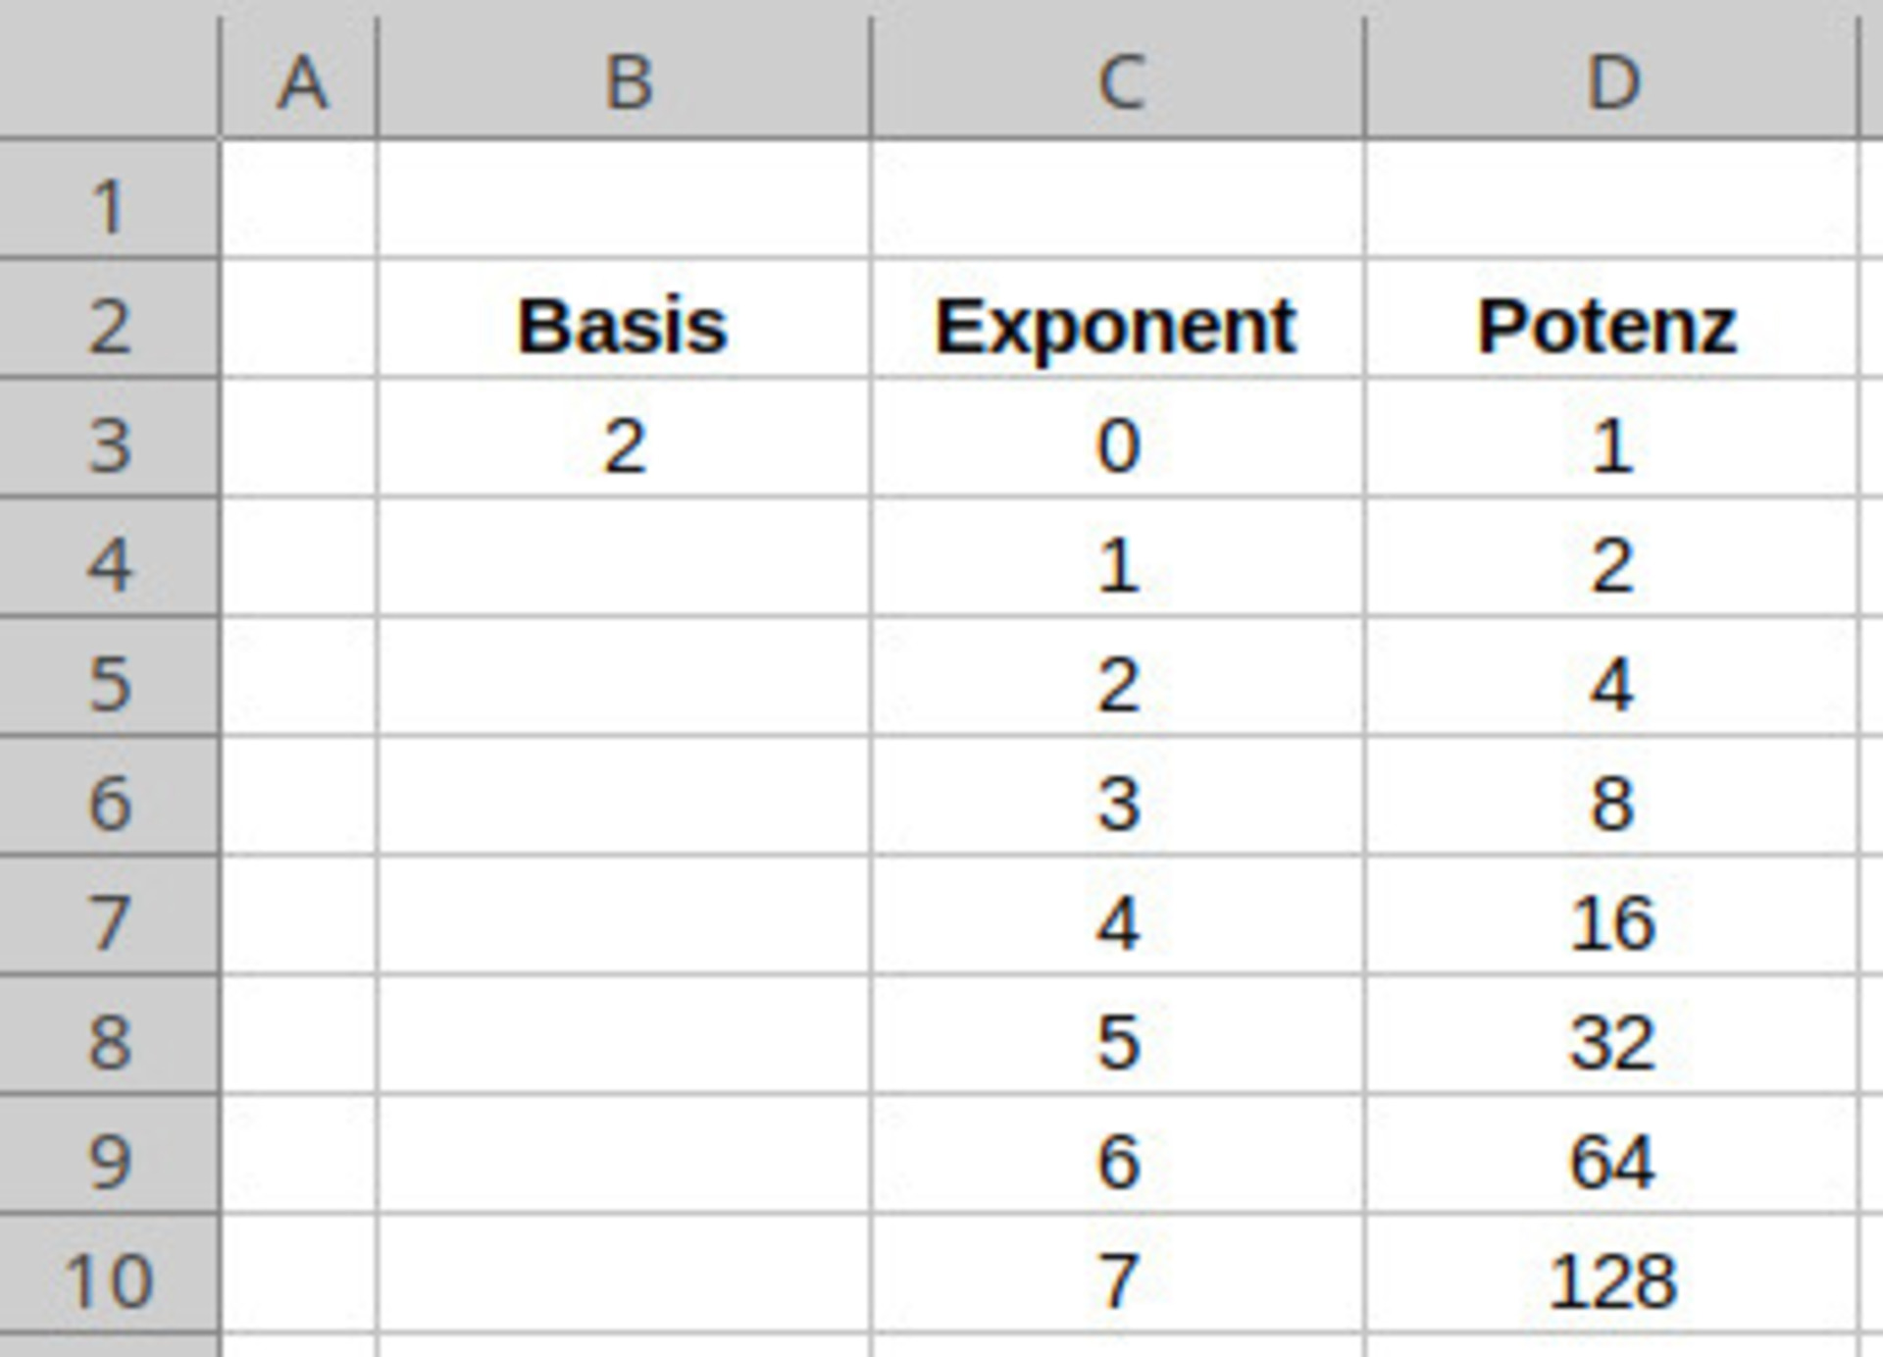The image size is (1883, 1357).
Task: Click row header 8
Action: 108,1040
